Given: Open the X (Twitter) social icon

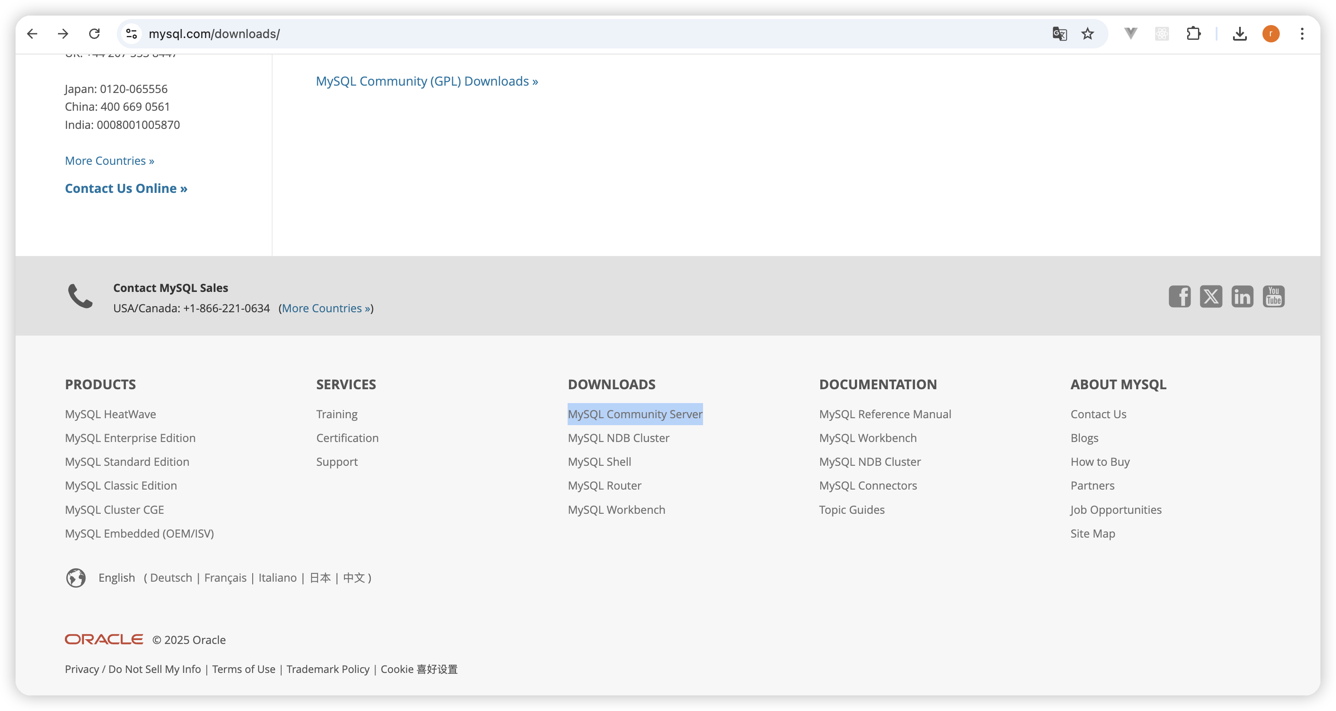Looking at the screenshot, I should tap(1211, 297).
